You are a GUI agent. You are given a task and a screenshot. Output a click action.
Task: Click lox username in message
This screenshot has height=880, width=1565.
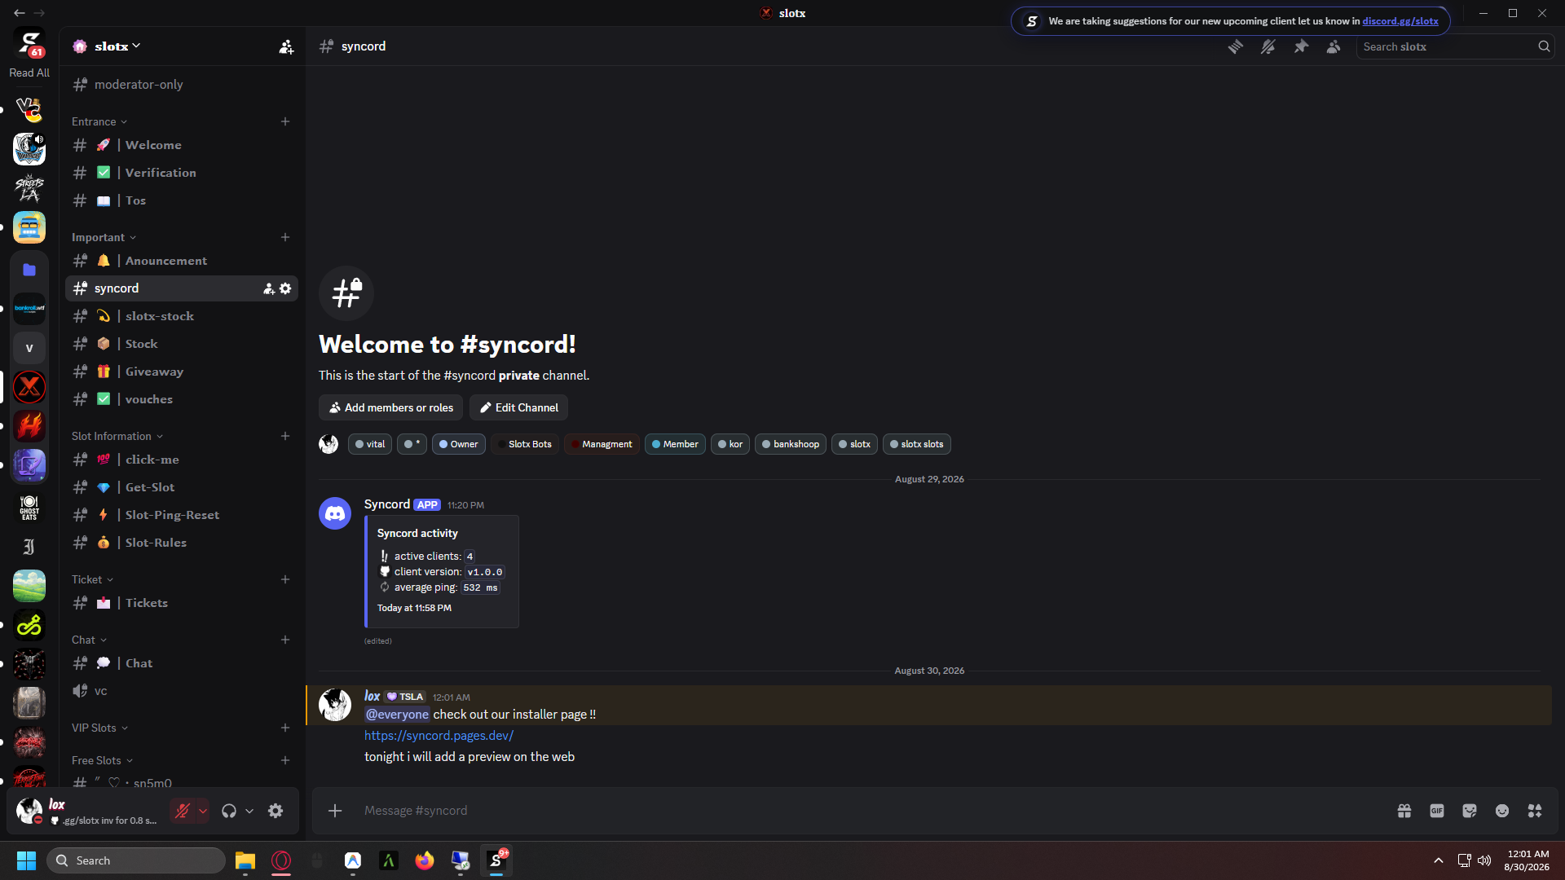[x=372, y=696]
